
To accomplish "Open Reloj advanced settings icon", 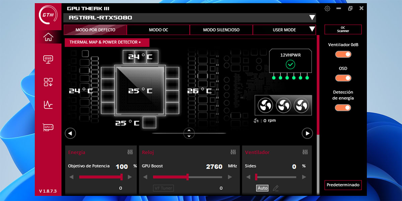I will click(233, 152).
